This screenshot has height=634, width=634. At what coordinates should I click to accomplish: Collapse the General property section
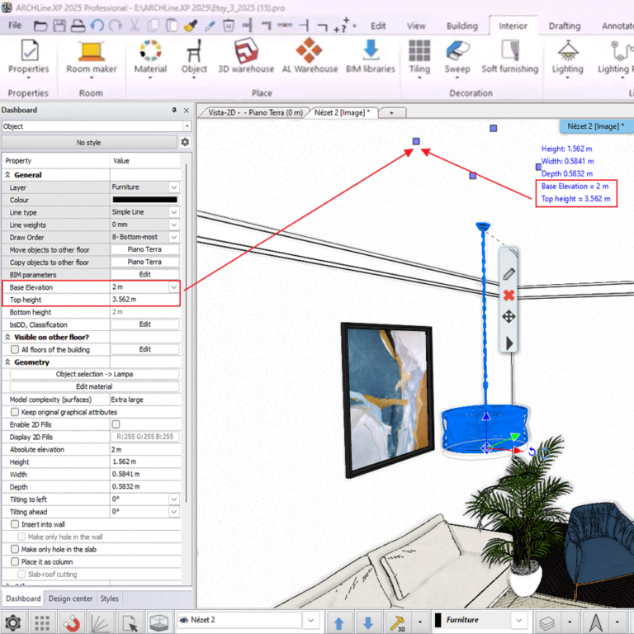point(7,175)
